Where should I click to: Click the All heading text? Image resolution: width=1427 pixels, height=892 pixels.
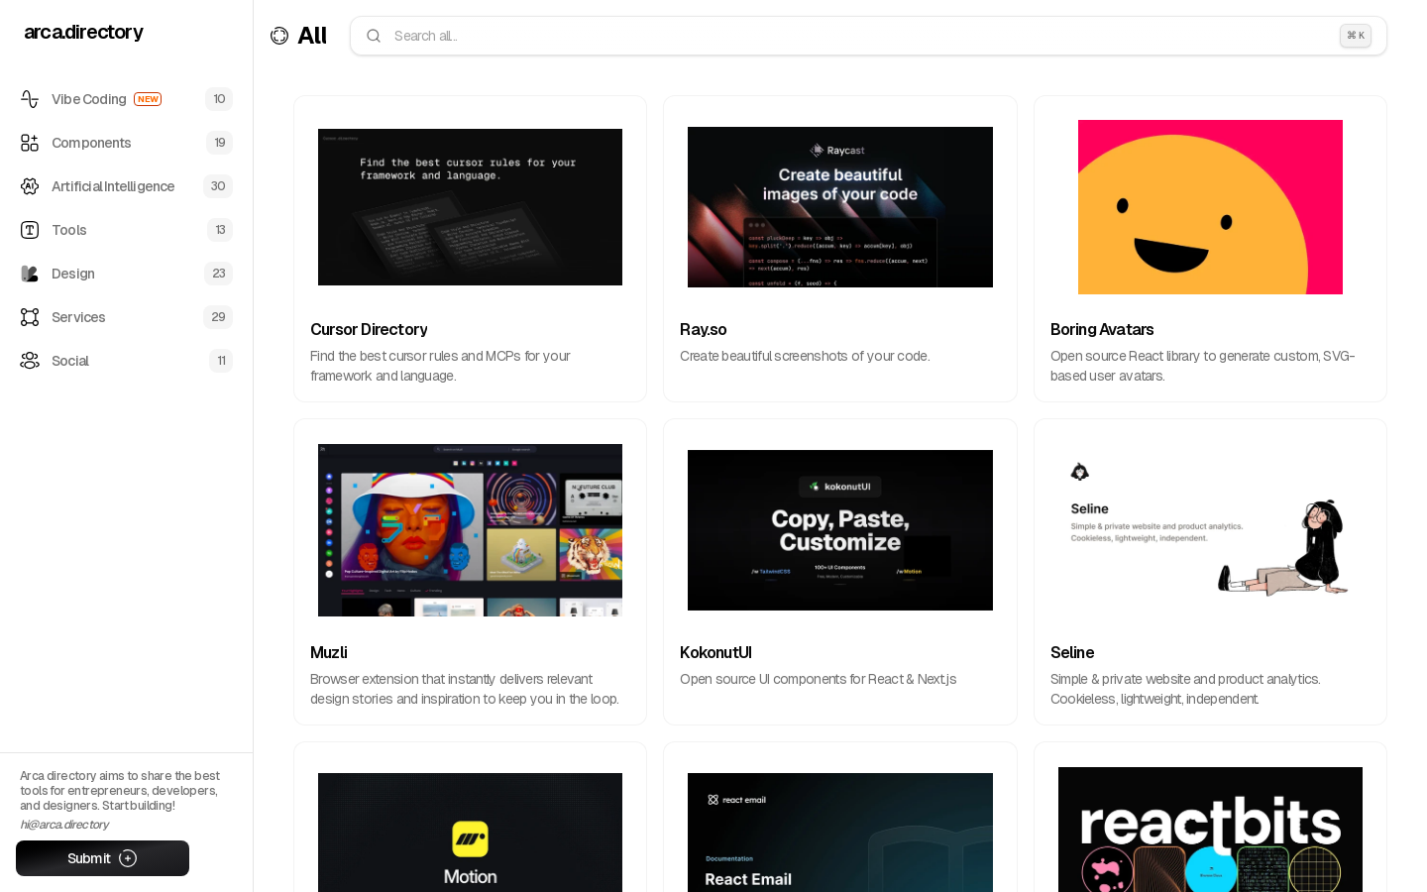[312, 36]
